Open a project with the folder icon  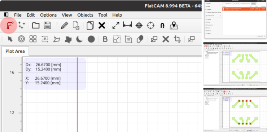36,25
